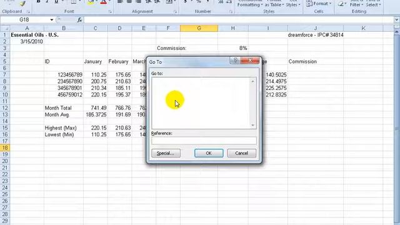Screen dimensions: 400x225
Task: Open Find & Select dropdown
Action: (373, 3)
